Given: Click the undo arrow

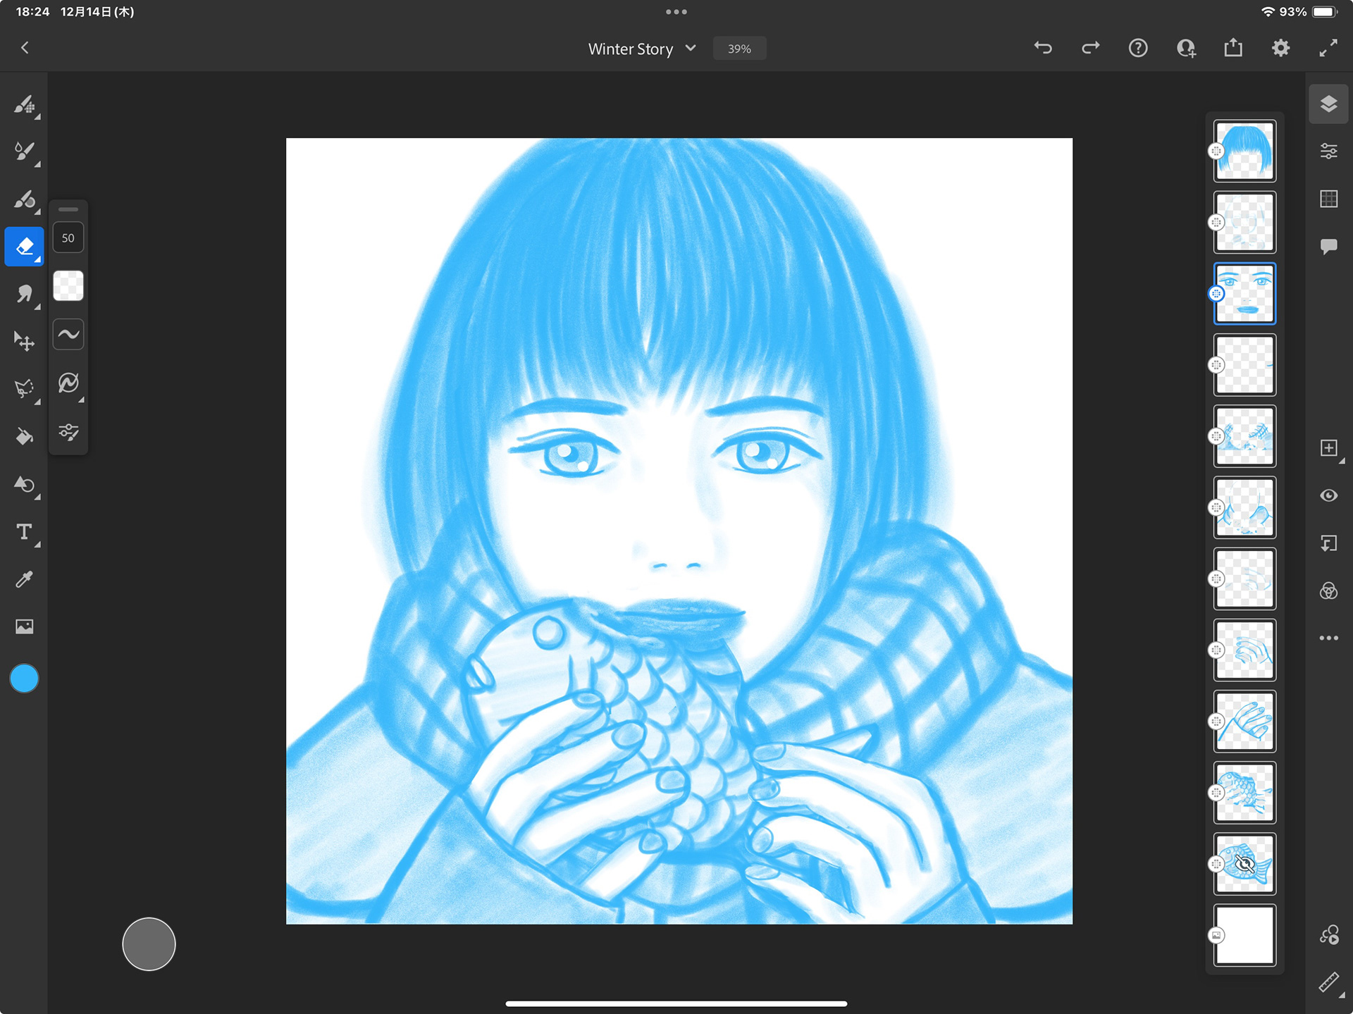Looking at the screenshot, I should (1043, 48).
